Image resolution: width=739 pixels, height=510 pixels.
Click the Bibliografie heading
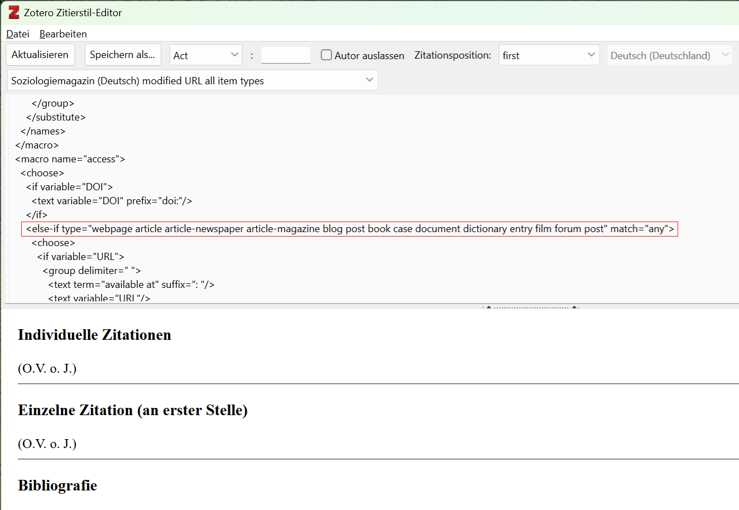(x=57, y=485)
